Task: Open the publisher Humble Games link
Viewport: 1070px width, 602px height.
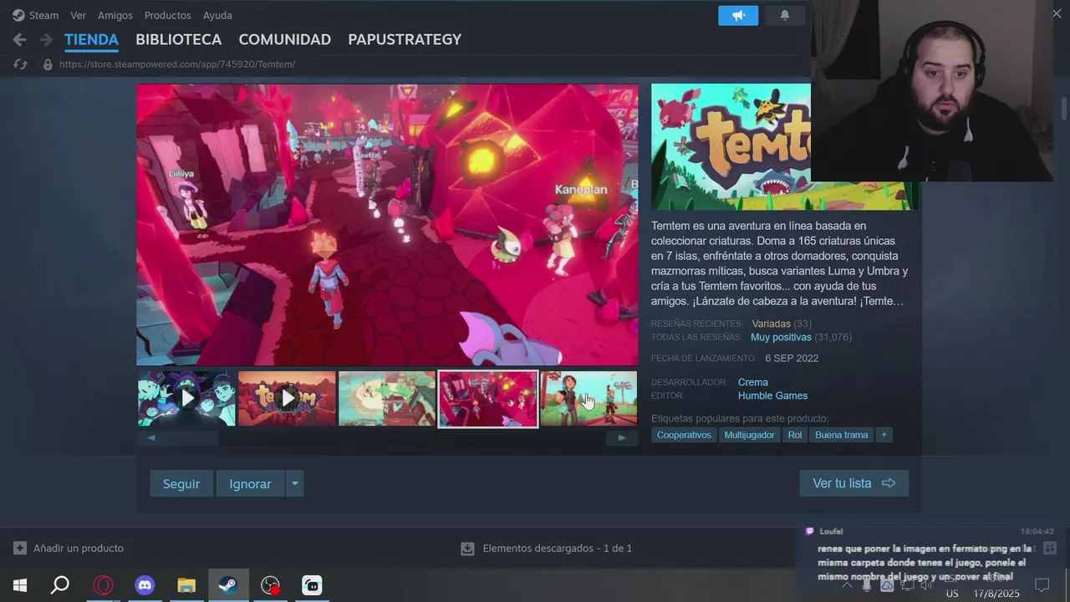Action: (772, 395)
